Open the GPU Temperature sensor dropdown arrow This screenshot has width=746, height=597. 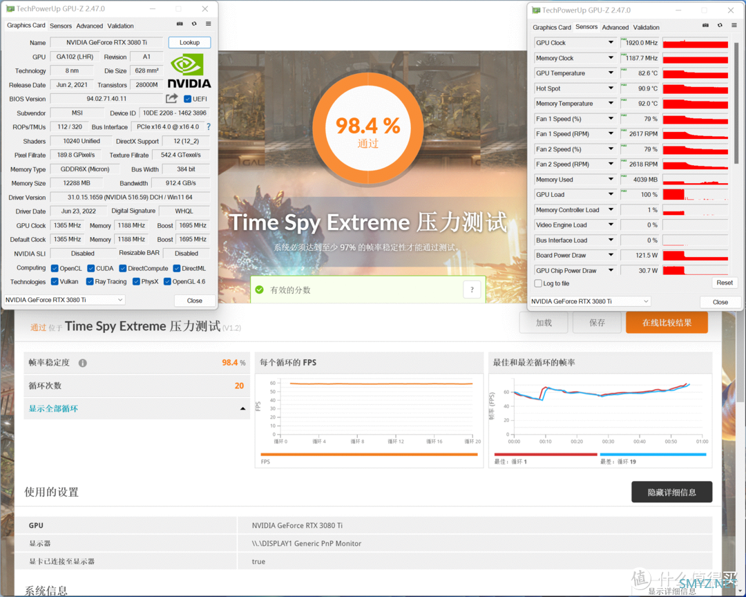(x=611, y=73)
